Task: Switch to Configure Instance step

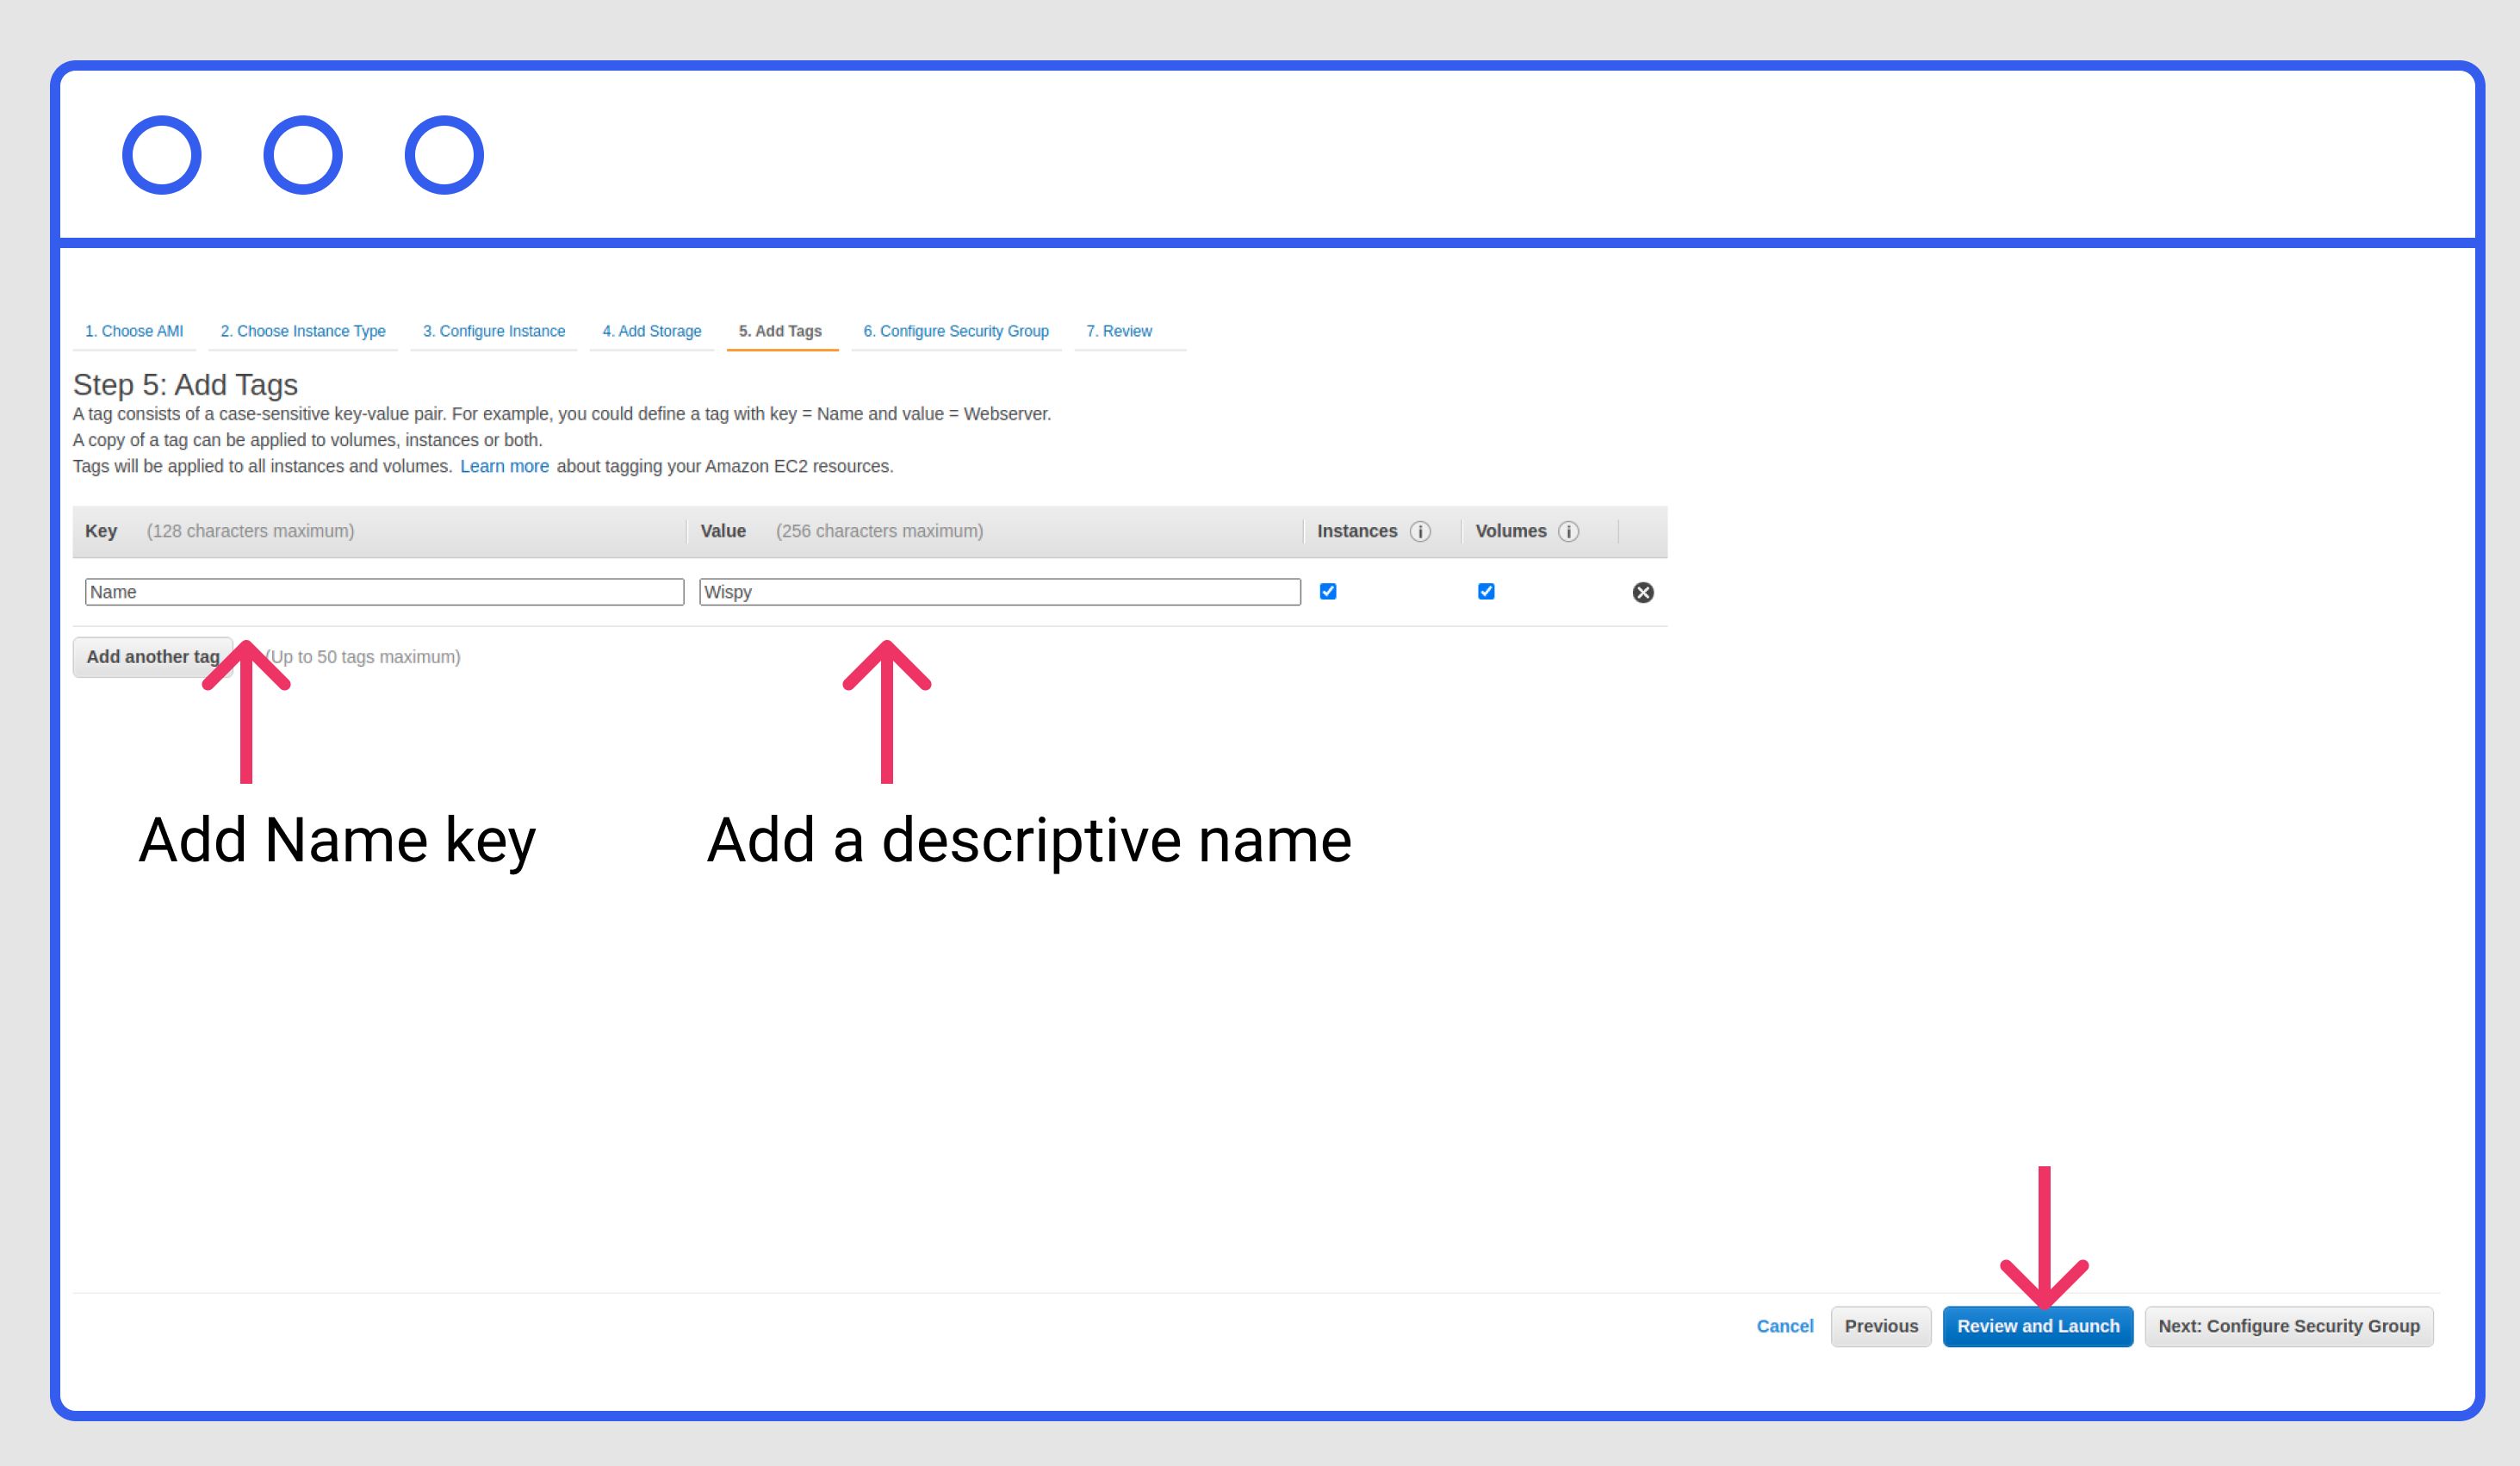Action: [494, 331]
